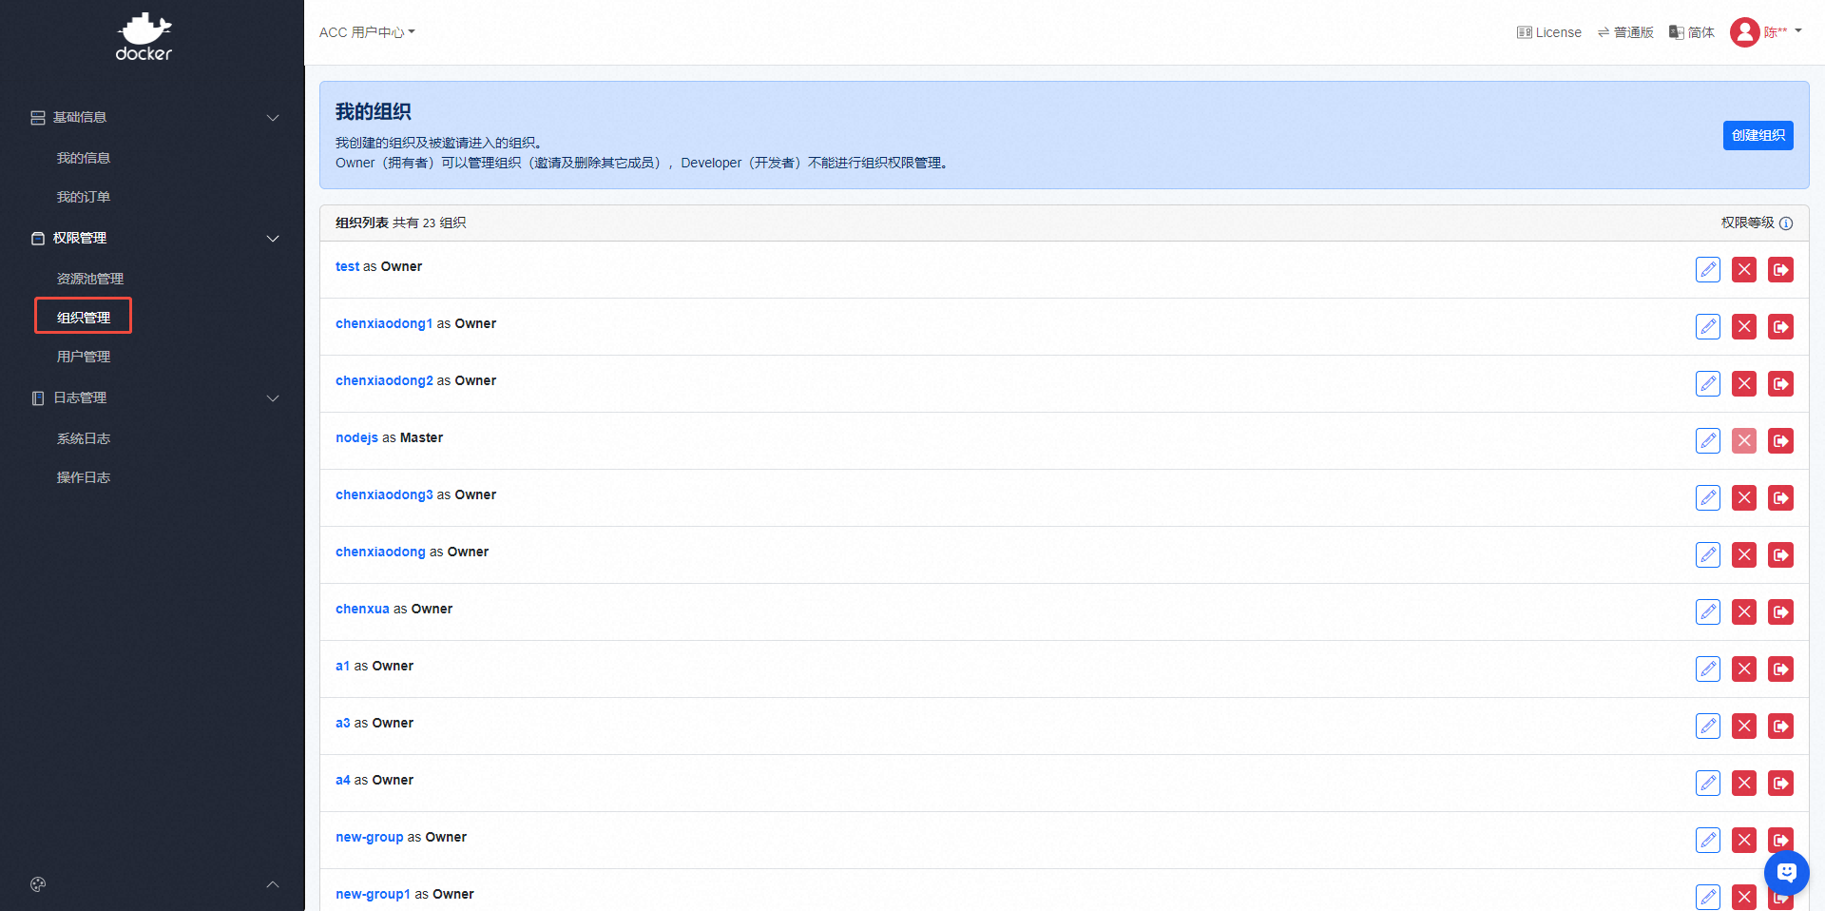Collapse the 日志管理 sidebar section
1825x911 pixels.
tap(272, 398)
